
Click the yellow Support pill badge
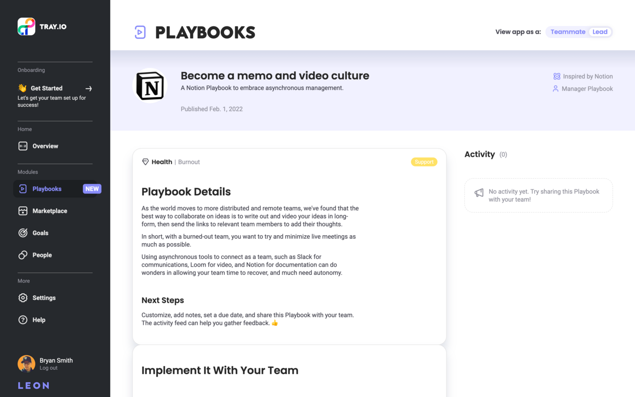[x=424, y=161]
